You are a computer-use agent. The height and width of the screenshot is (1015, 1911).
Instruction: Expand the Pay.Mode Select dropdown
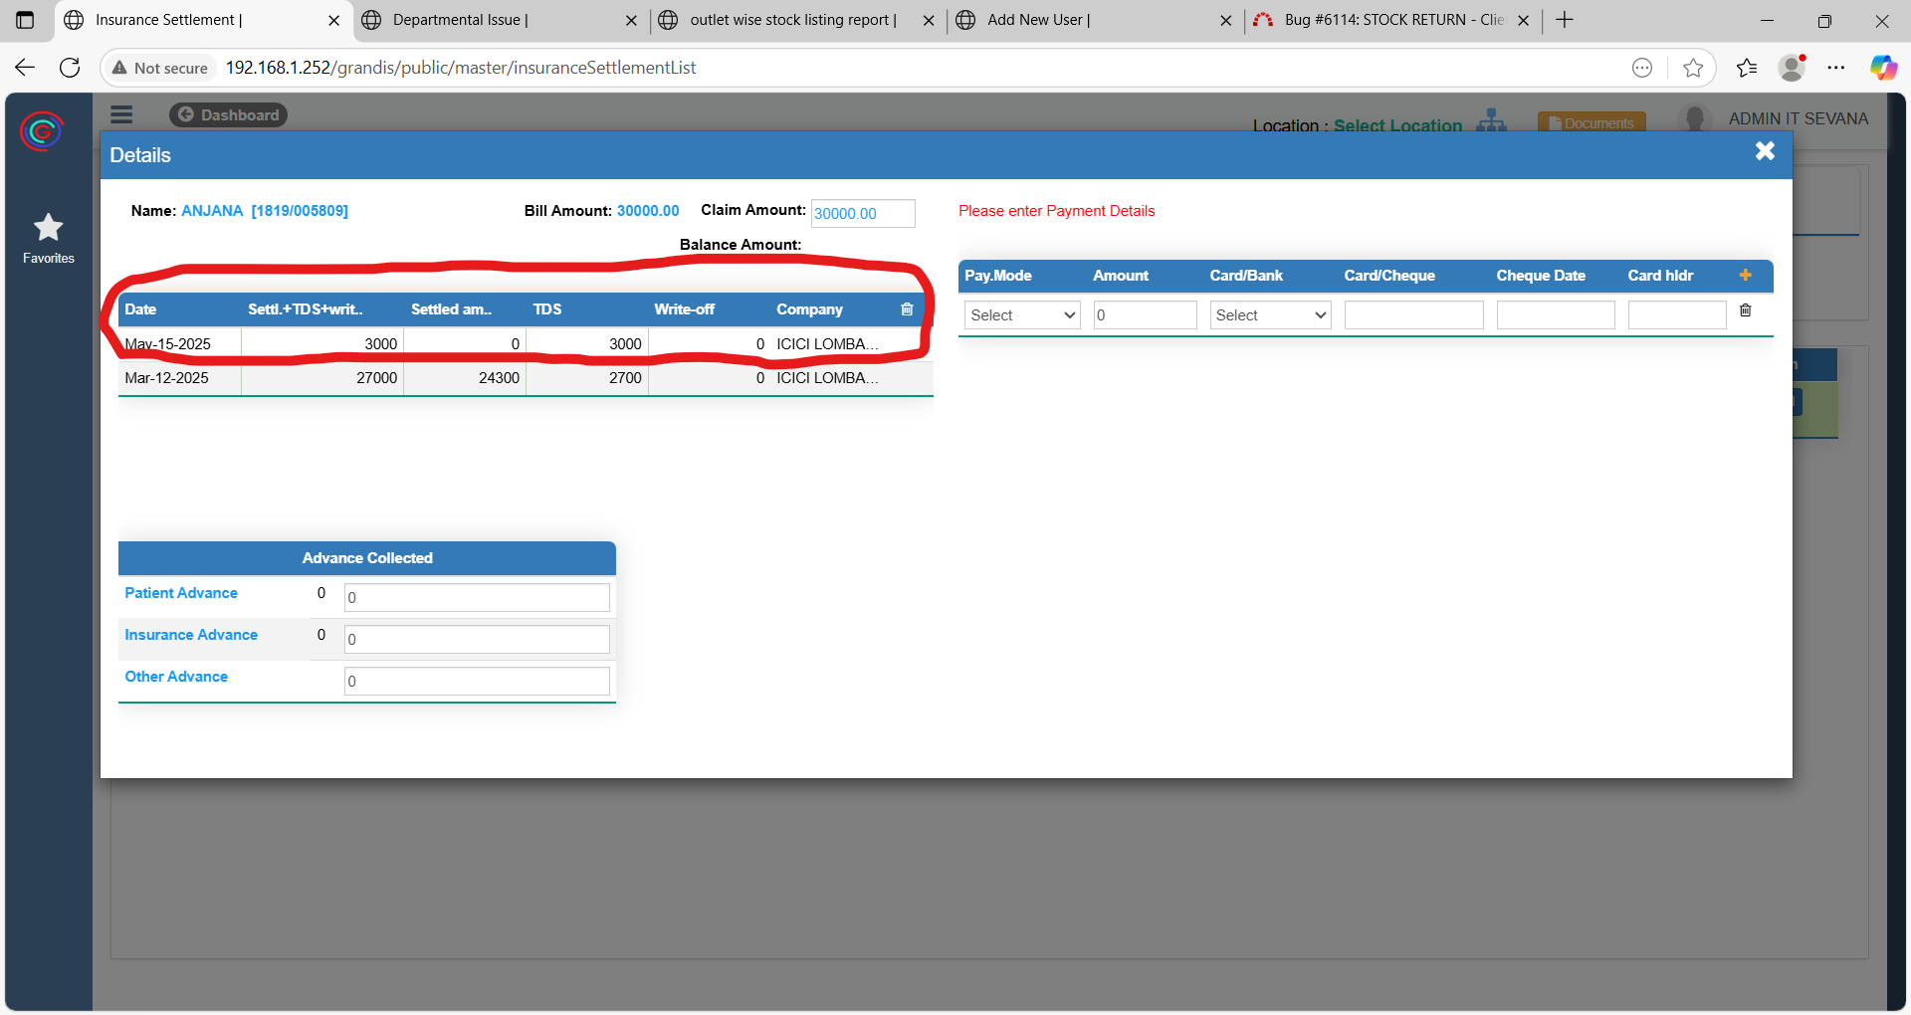[1021, 315]
